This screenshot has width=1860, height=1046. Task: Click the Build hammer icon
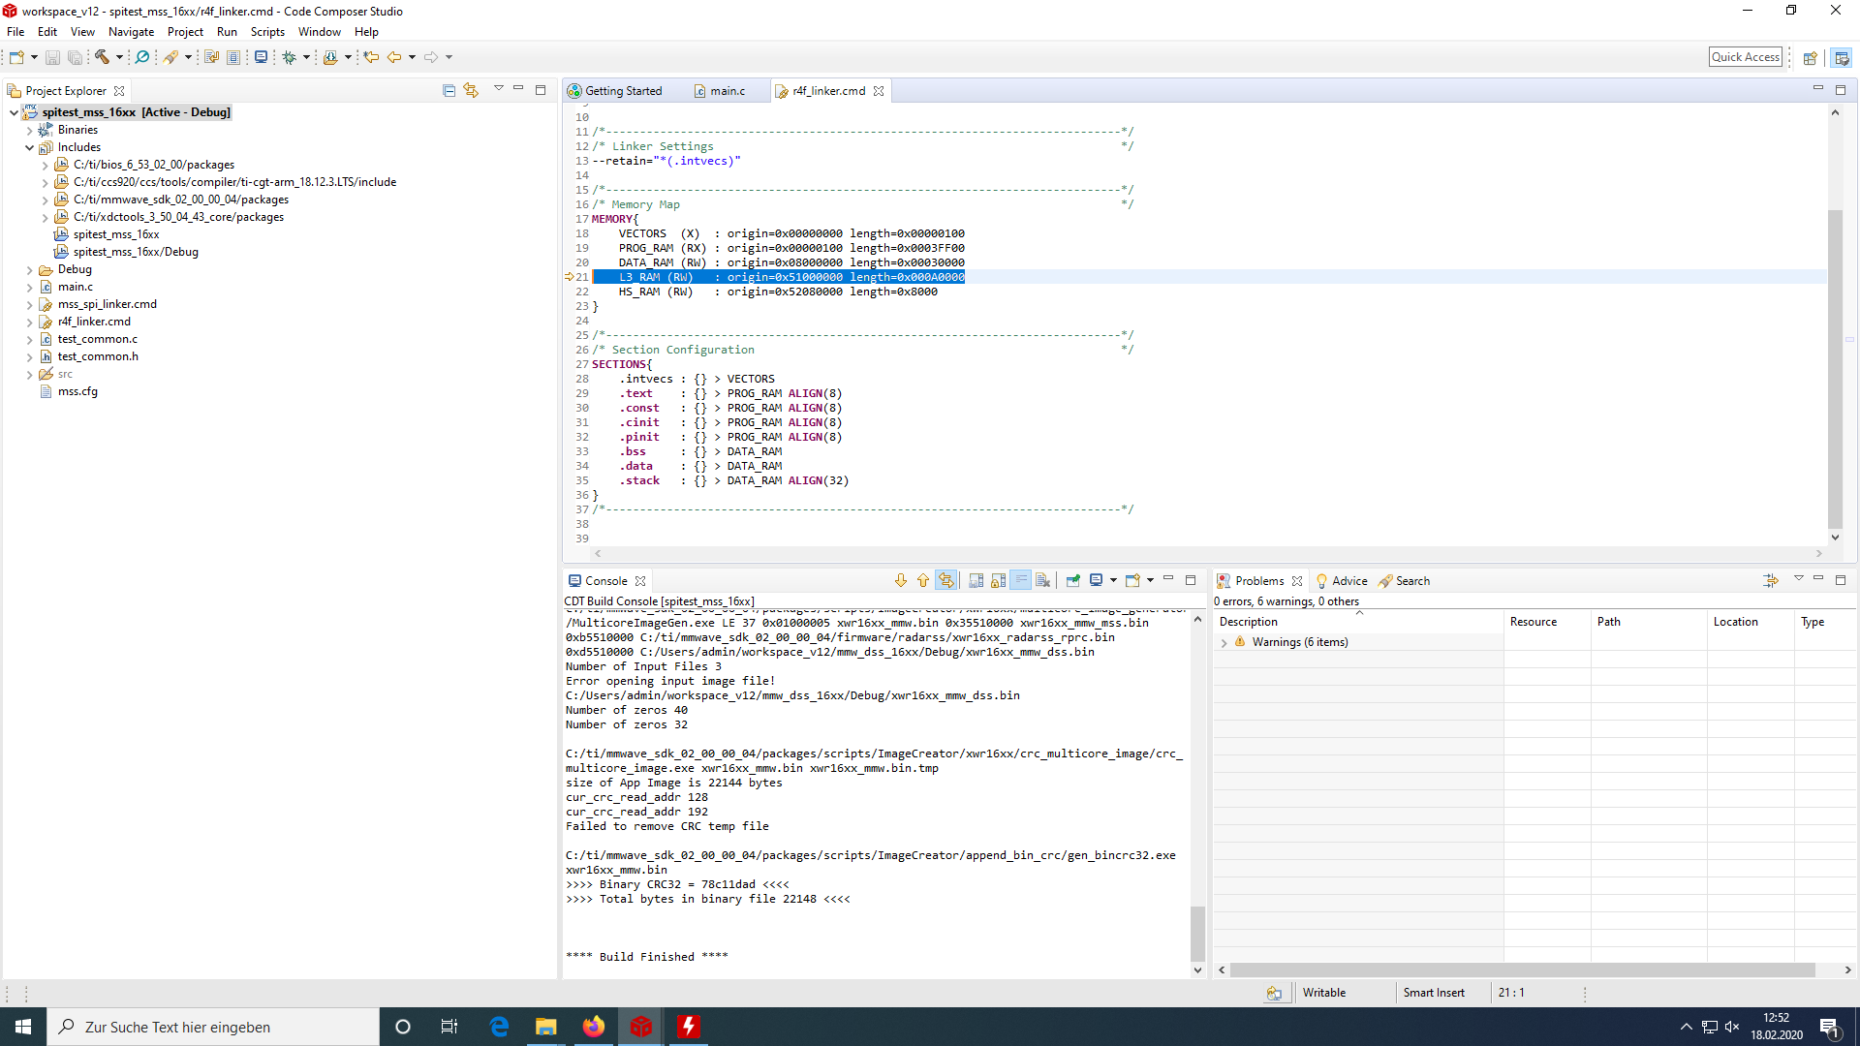[x=101, y=57]
